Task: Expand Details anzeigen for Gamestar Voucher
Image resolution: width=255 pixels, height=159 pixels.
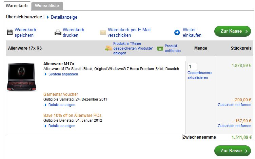Action: click(61, 105)
